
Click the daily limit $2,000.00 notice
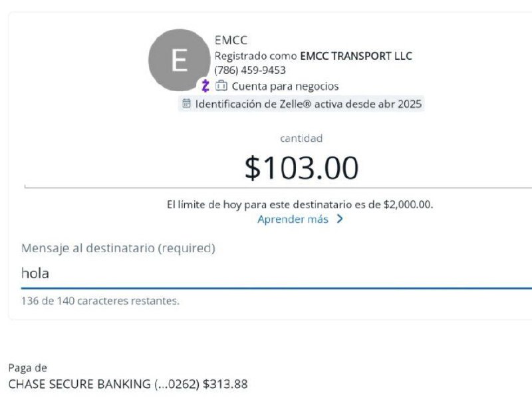[300, 204]
